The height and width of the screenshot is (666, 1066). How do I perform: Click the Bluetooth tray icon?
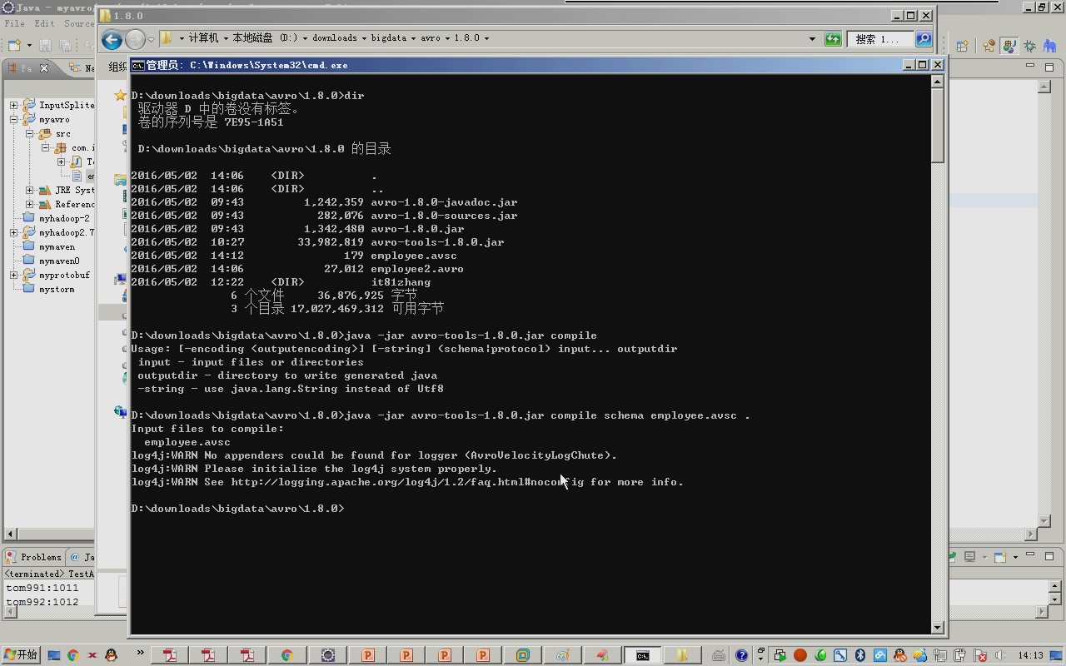coord(860,655)
